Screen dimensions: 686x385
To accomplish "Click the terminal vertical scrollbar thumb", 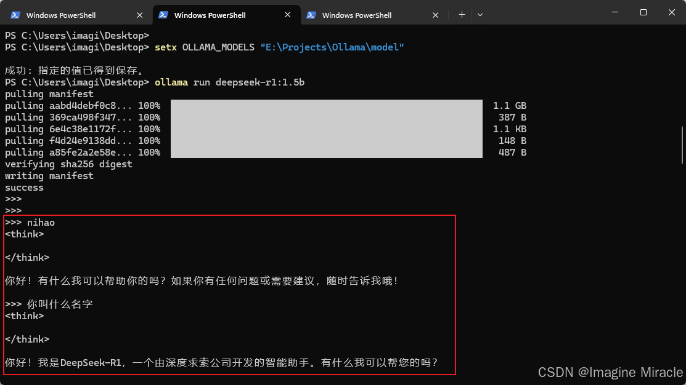I will [x=682, y=145].
